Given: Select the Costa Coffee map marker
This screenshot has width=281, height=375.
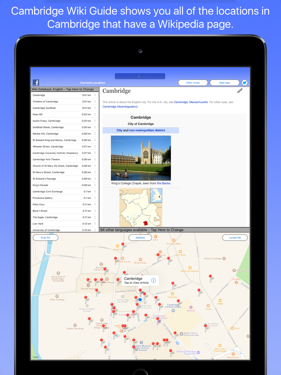Looking at the screenshot, I should 174,240.
